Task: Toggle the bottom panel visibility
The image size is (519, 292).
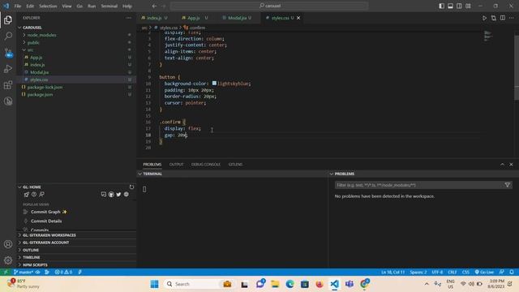Action: [451, 6]
